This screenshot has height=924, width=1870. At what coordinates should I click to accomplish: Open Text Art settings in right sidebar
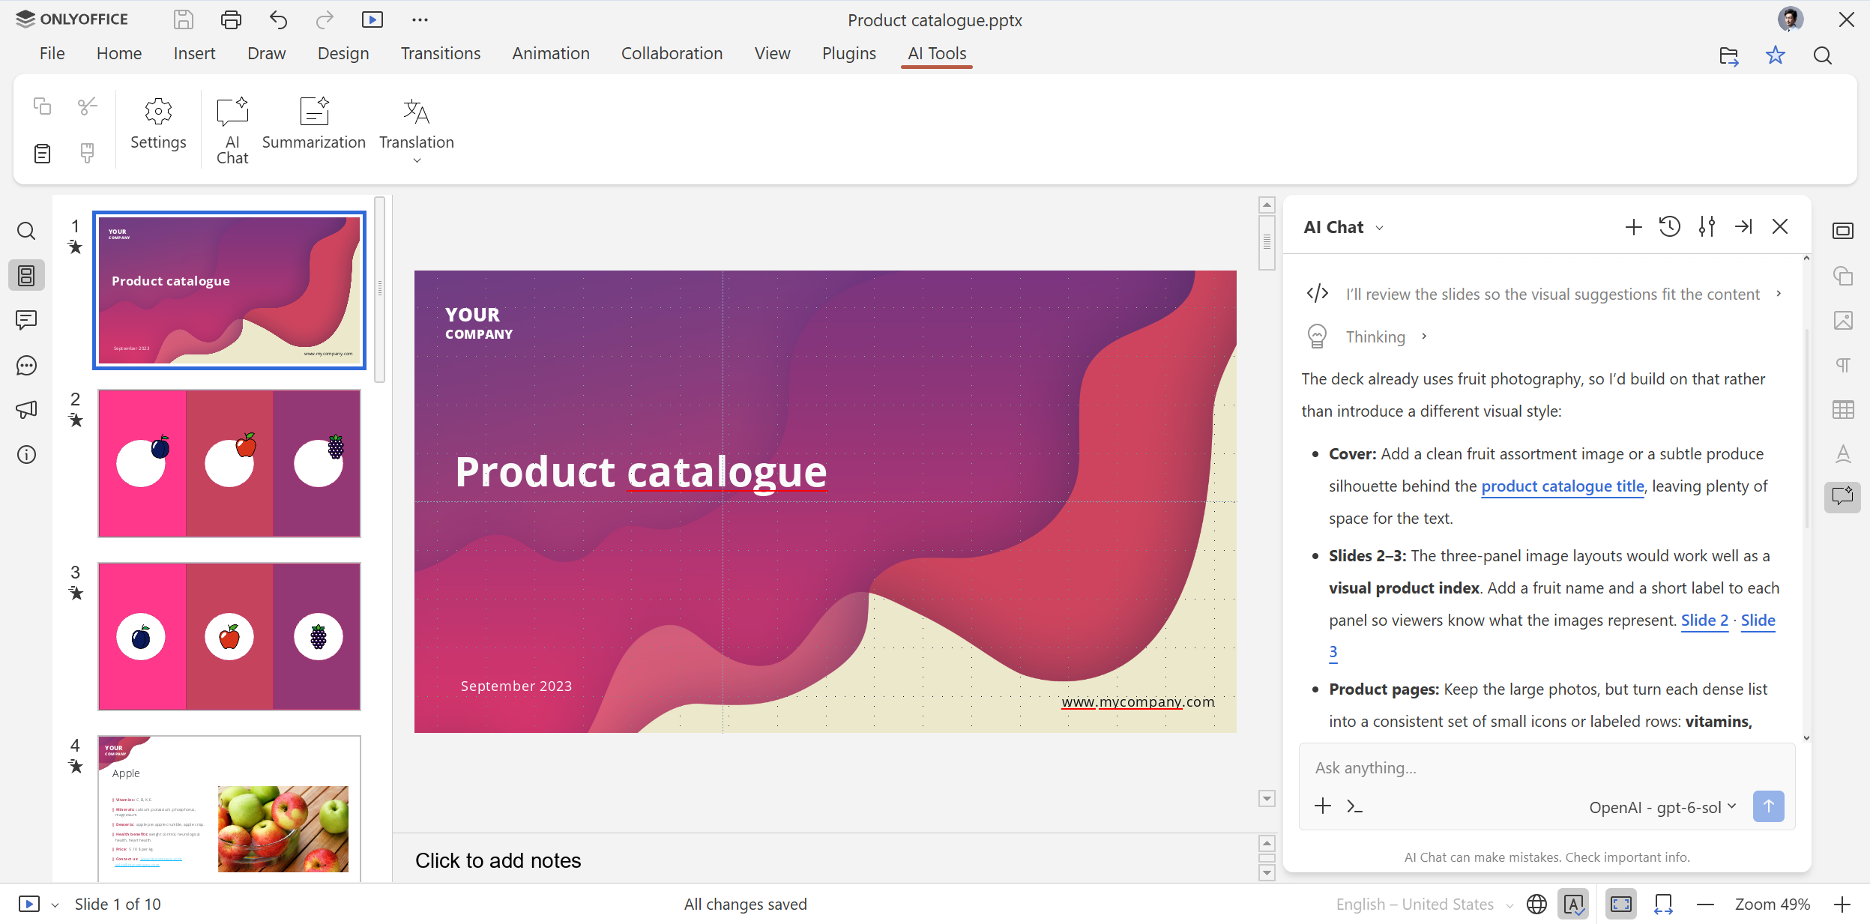(1843, 454)
